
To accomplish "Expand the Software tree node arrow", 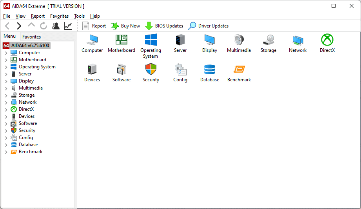I will 6,124.
